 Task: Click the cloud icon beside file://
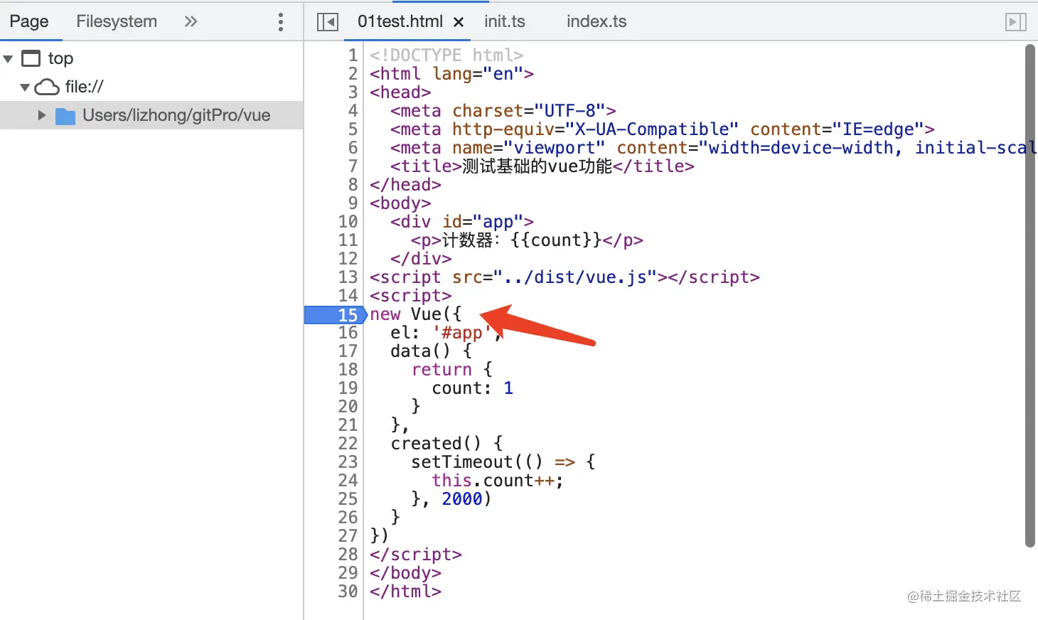click(x=47, y=87)
